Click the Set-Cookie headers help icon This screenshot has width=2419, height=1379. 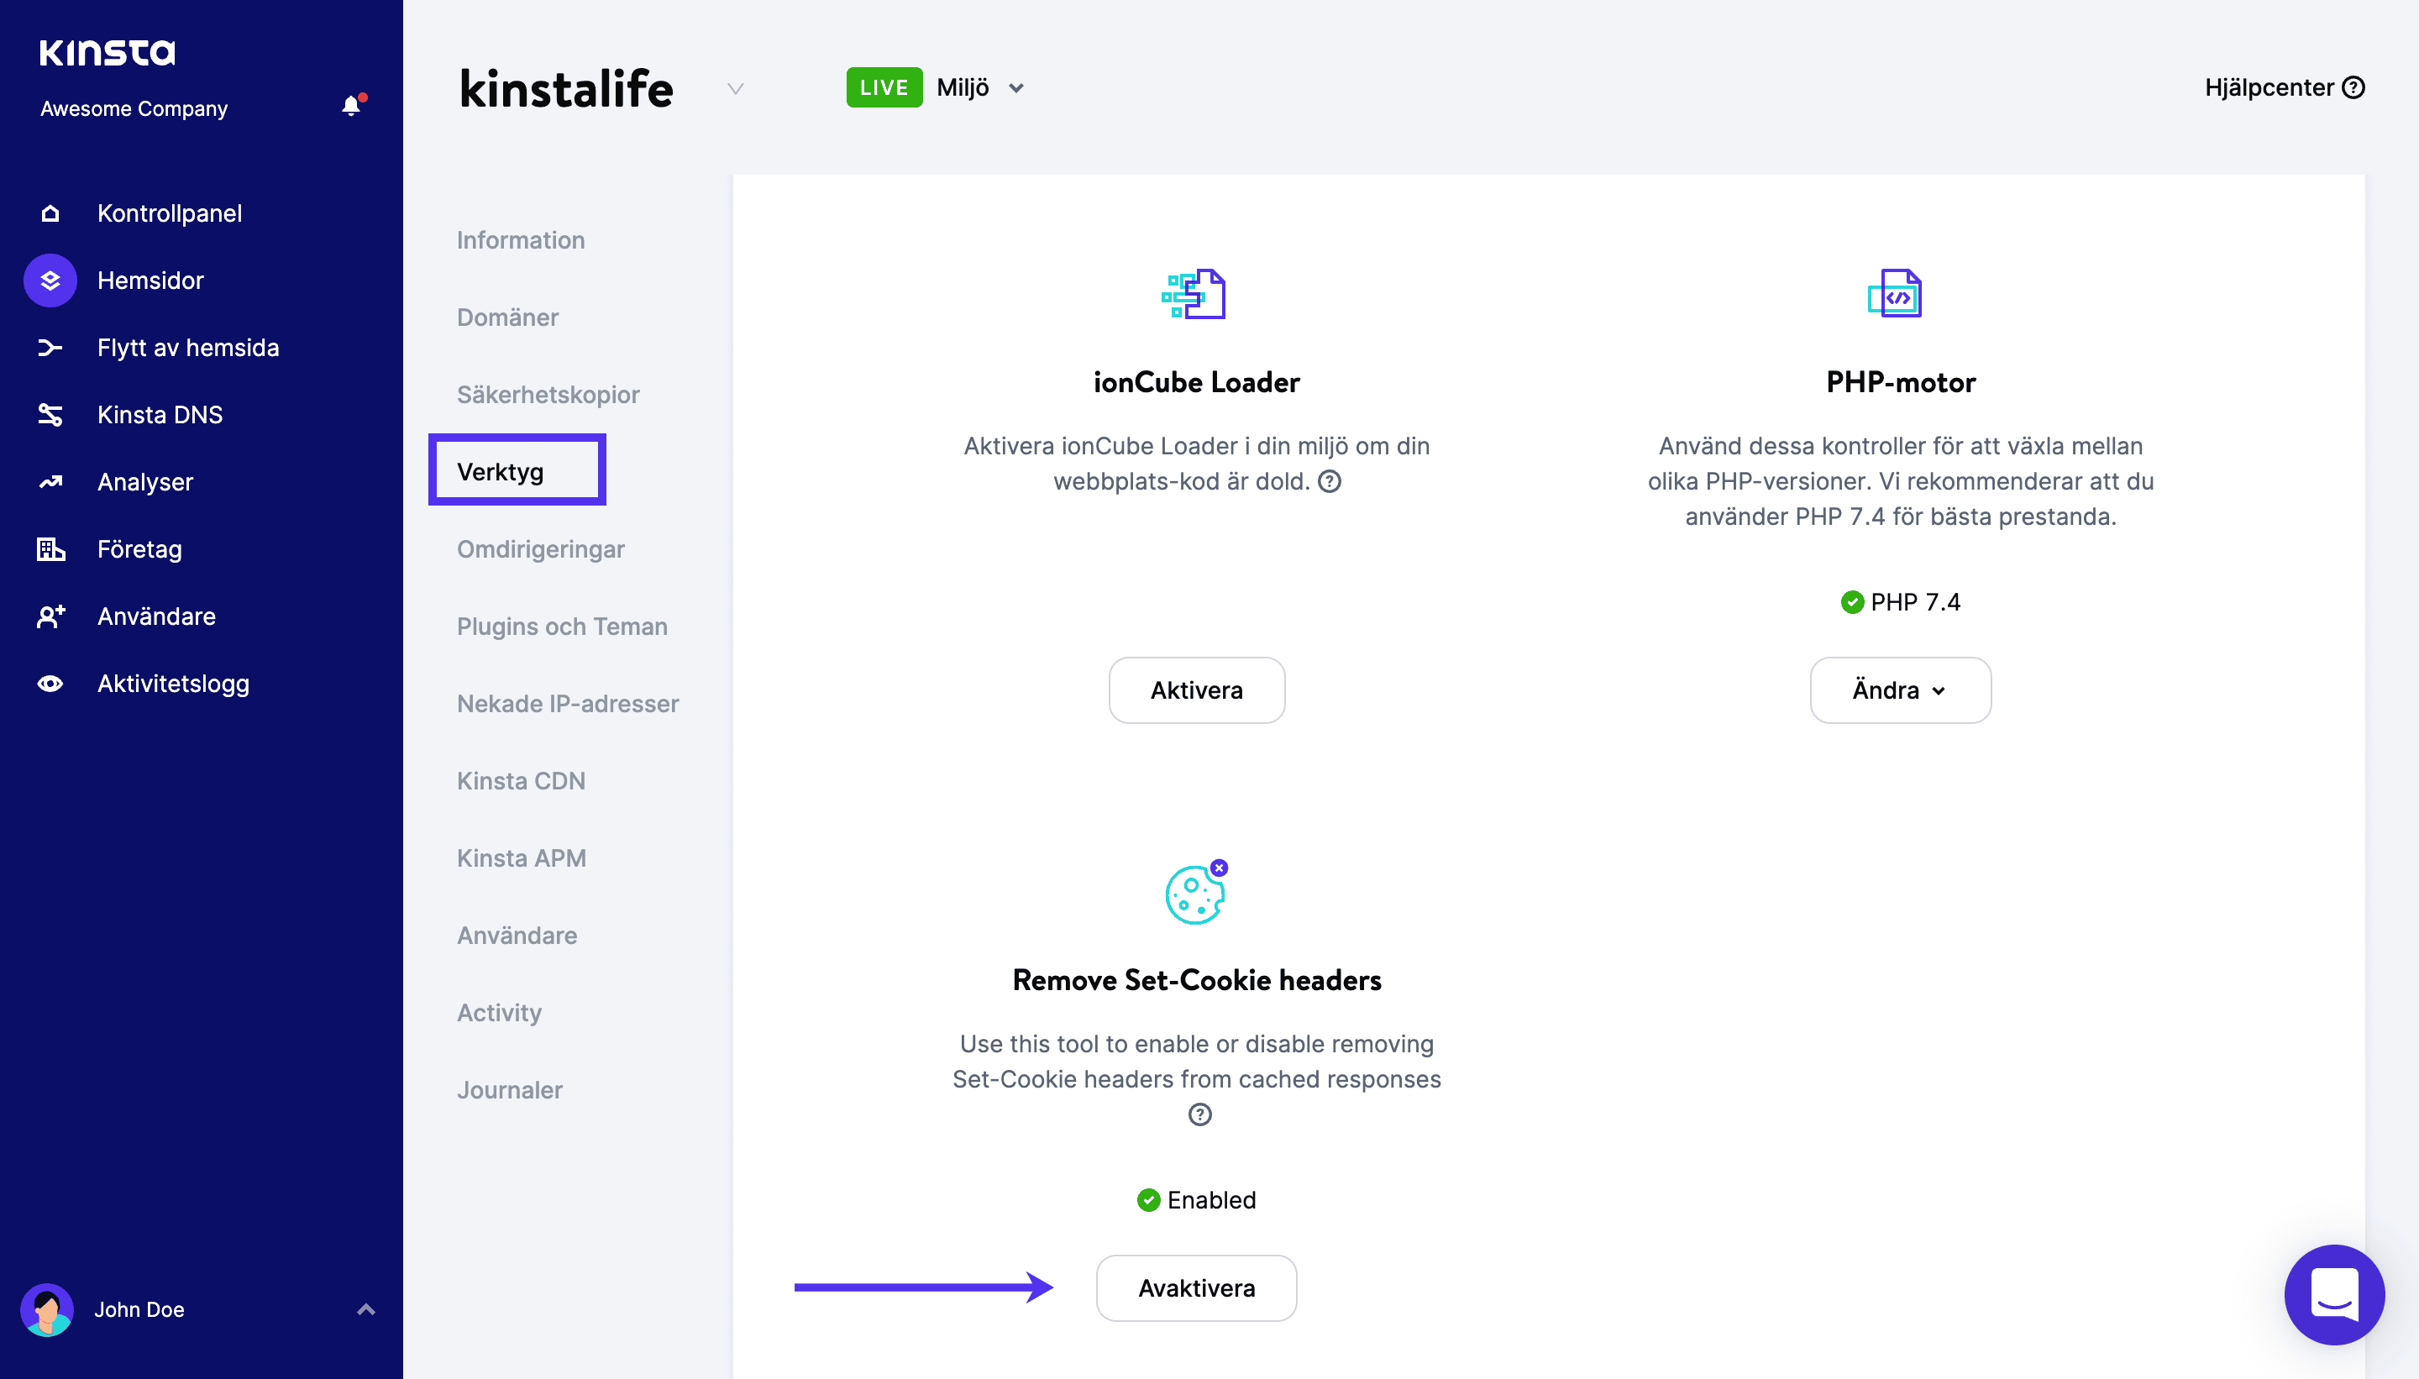(1199, 1114)
